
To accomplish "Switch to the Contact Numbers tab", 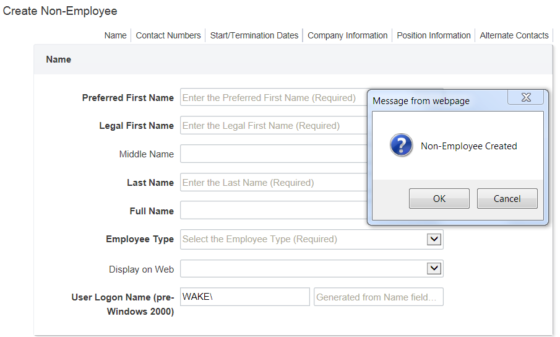I will pyautogui.click(x=168, y=35).
